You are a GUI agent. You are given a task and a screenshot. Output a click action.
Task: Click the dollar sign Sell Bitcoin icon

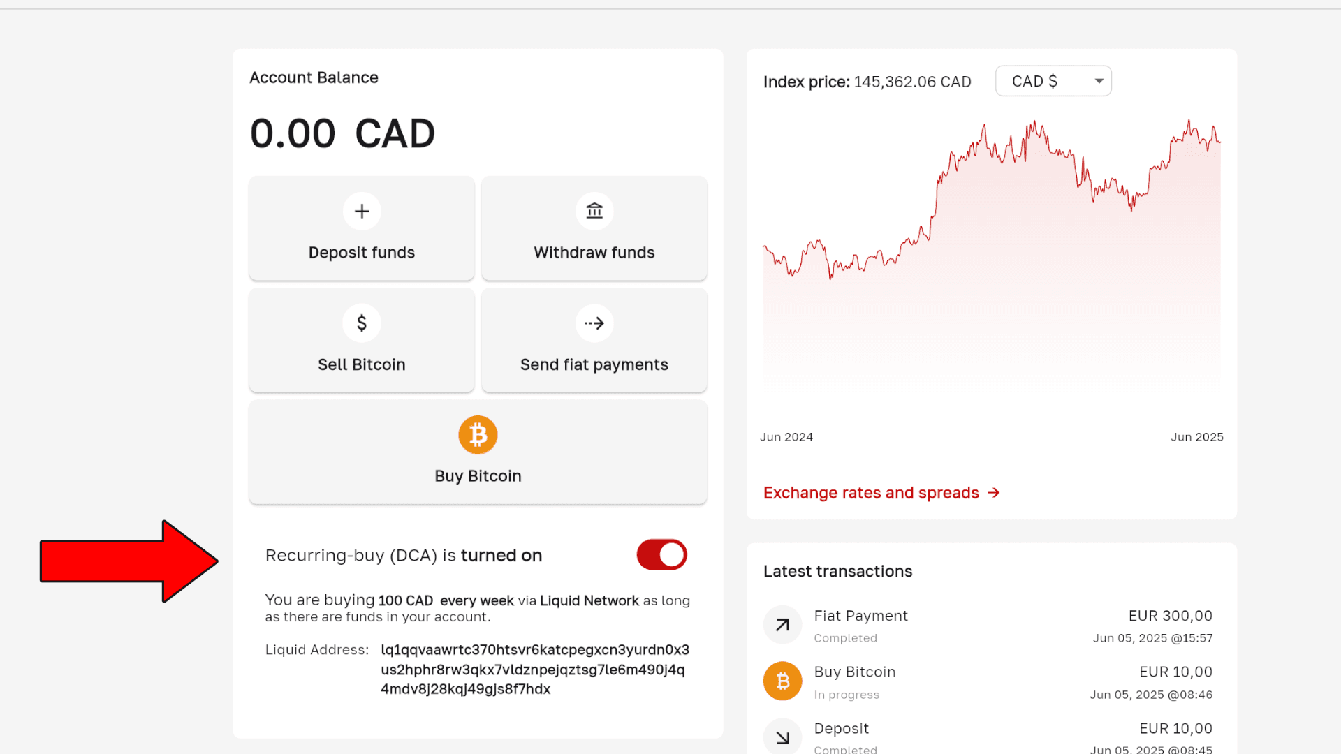[x=362, y=323]
